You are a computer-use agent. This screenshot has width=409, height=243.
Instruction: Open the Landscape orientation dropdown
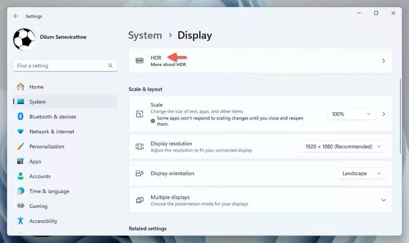362,173
